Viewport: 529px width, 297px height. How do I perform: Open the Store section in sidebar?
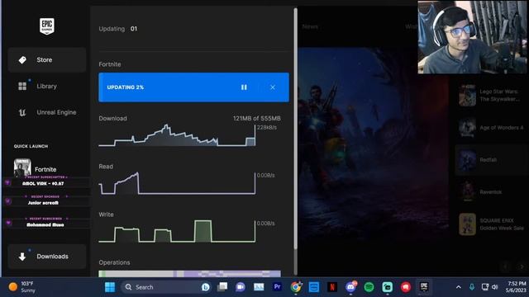pos(47,60)
